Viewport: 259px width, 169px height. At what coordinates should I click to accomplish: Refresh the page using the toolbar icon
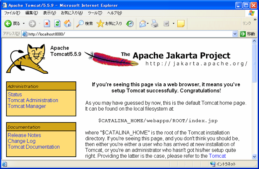57,24
